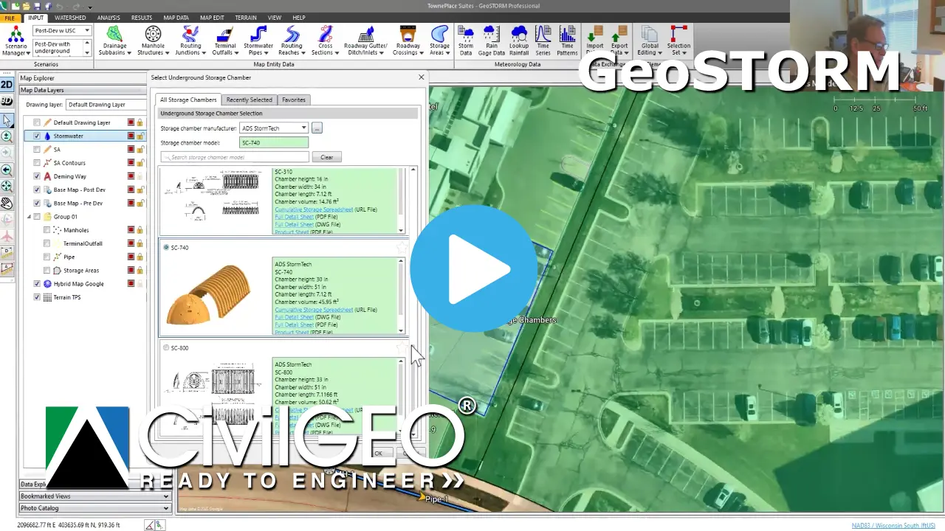The width and height of the screenshot is (945, 531).
Task: Uncheck Base Map - Post Dev layer
Action: click(37, 190)
